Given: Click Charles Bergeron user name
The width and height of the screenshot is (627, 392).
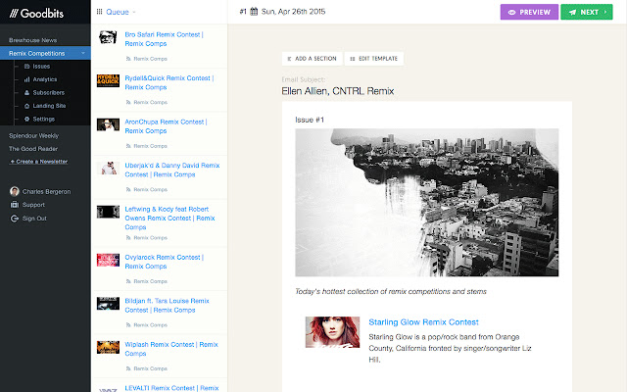Looking at the screenshot, I should [x=46, y=192].
